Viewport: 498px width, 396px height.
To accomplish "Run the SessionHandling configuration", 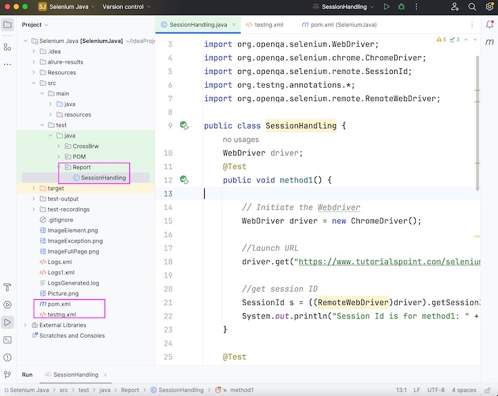I will pos(387,7).
